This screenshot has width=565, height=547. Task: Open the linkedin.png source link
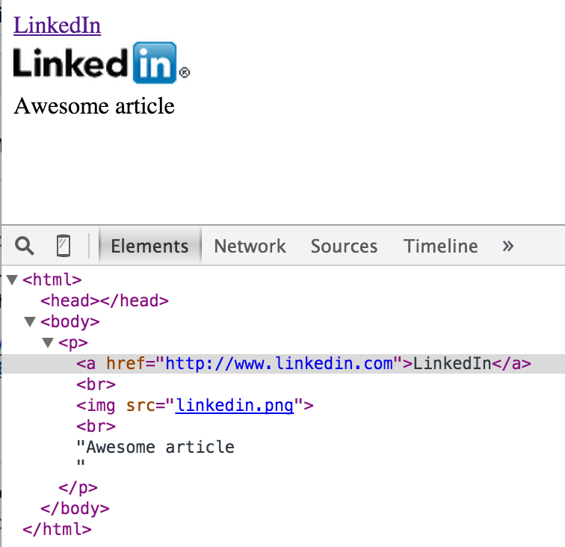[x=234, y=405]
